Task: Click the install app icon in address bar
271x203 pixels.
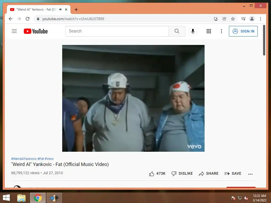Action: 216,19
